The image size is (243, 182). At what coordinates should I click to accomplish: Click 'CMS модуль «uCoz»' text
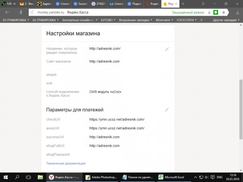[105, 92]
